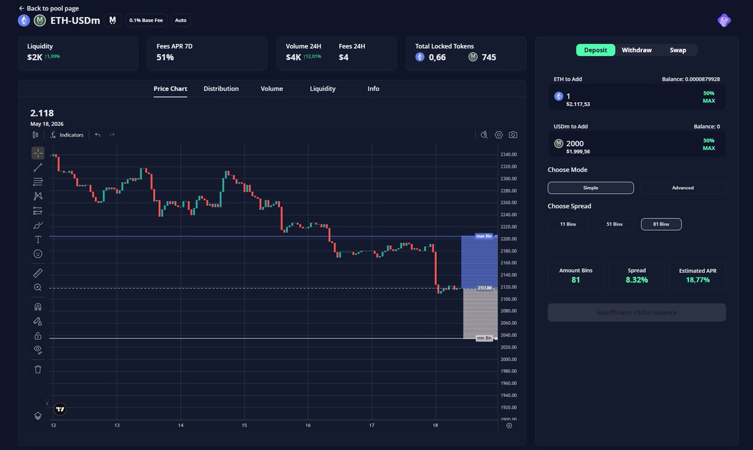Image resolution: width=753 pixels, height=450 pixels.
Task: Select 11 Bins spread
Action: tap(568, 224)
